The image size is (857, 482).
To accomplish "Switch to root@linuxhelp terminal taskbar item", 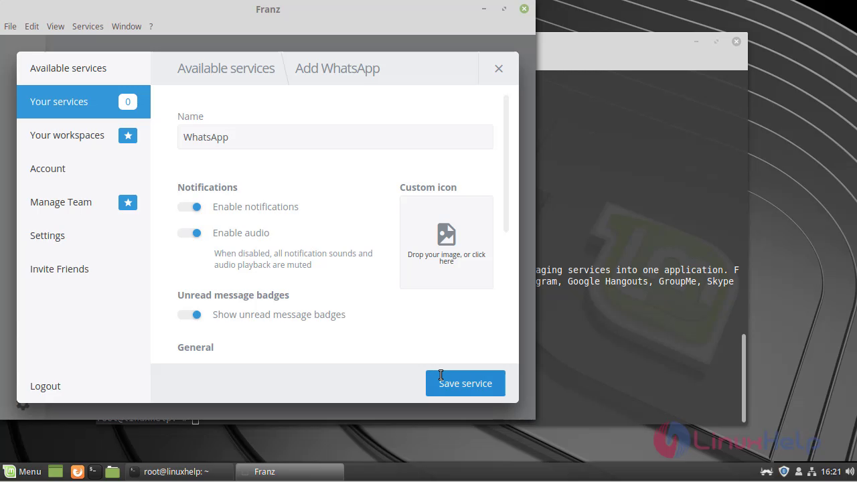I will click(179, 471).
